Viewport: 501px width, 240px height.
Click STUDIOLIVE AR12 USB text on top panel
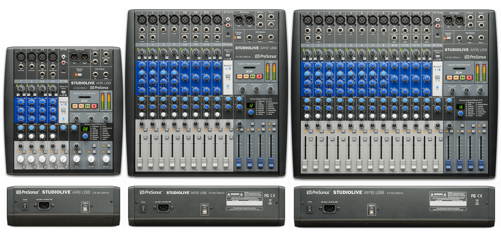pyautogui.click(x=256, y=47)
